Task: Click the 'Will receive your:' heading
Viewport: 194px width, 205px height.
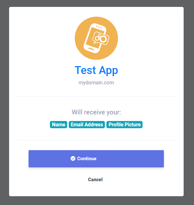Action: coord(96,112)
